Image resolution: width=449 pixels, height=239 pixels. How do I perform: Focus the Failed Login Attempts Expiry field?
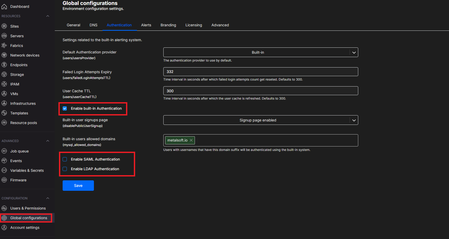point(260,72)
